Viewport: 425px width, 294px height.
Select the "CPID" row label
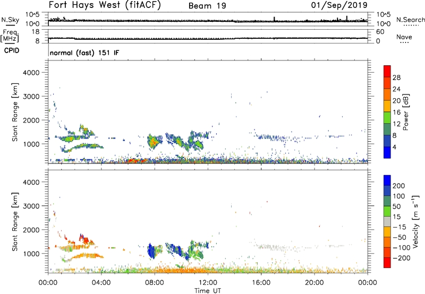(x=12, y=50)
